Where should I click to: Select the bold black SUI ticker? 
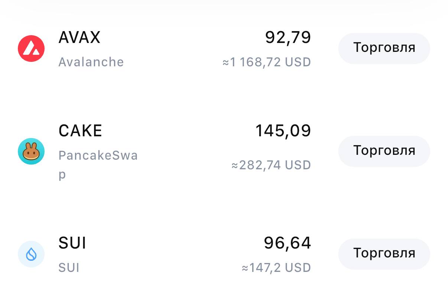pyautogui.click(x=72, y=243)
